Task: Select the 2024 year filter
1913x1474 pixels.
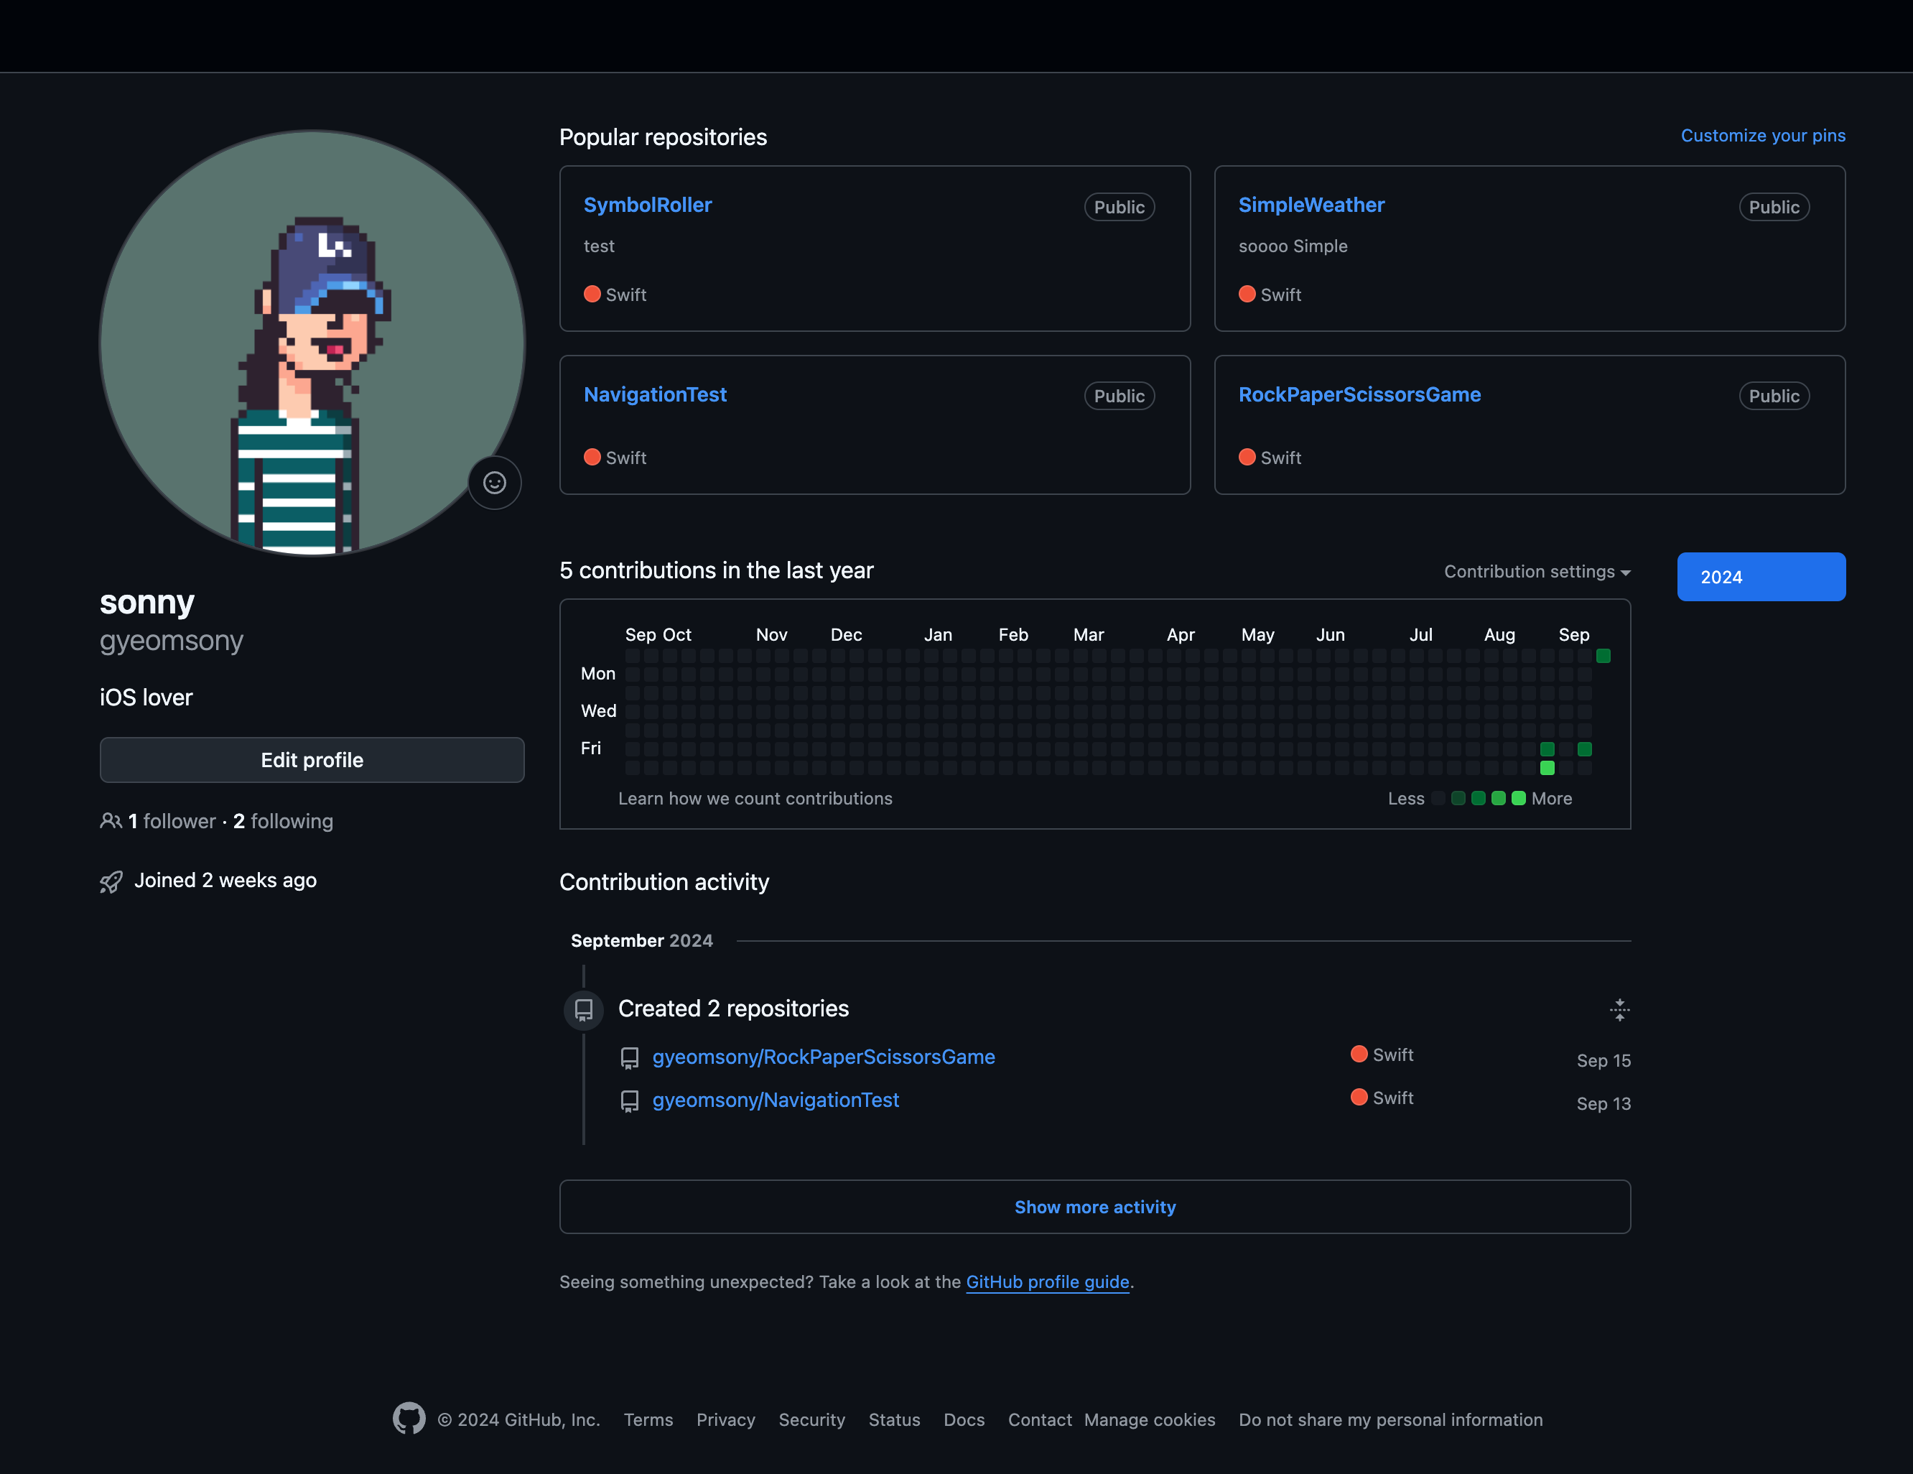Action: (x=1761, y=577)
